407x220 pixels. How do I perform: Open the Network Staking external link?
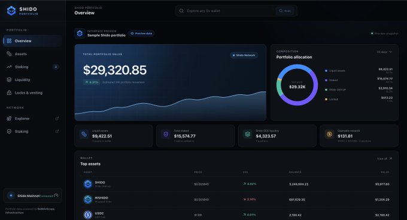pyautogui.click(x=33, y=131)
